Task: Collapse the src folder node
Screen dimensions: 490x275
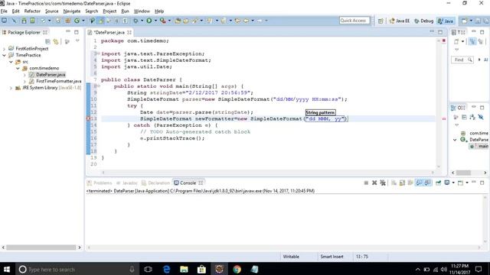Action: (x=11, y=62)
